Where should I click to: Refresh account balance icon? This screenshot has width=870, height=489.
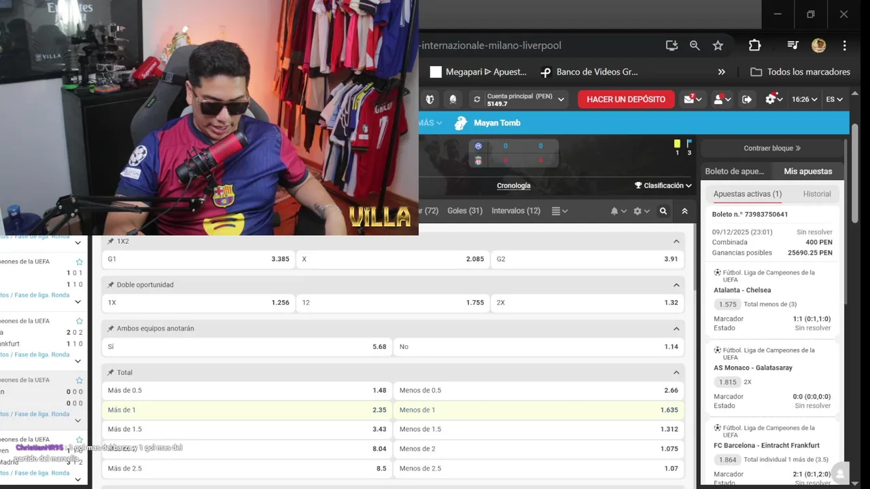pyautogui.click(x=477, y=99)
